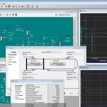The height and width of the screenshot is (107, 107).
Task: Select the text A tool in PFD toolbar
Action: [7, 15]
